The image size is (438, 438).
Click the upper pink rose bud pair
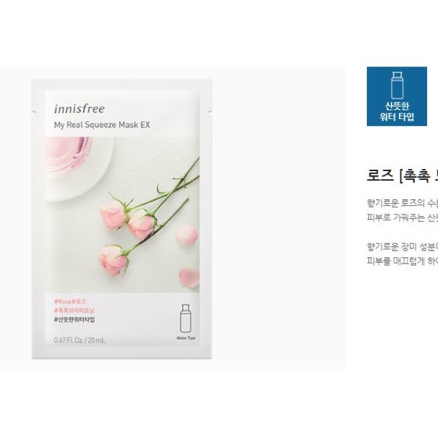pyautogui.click(x=128, y=216)
